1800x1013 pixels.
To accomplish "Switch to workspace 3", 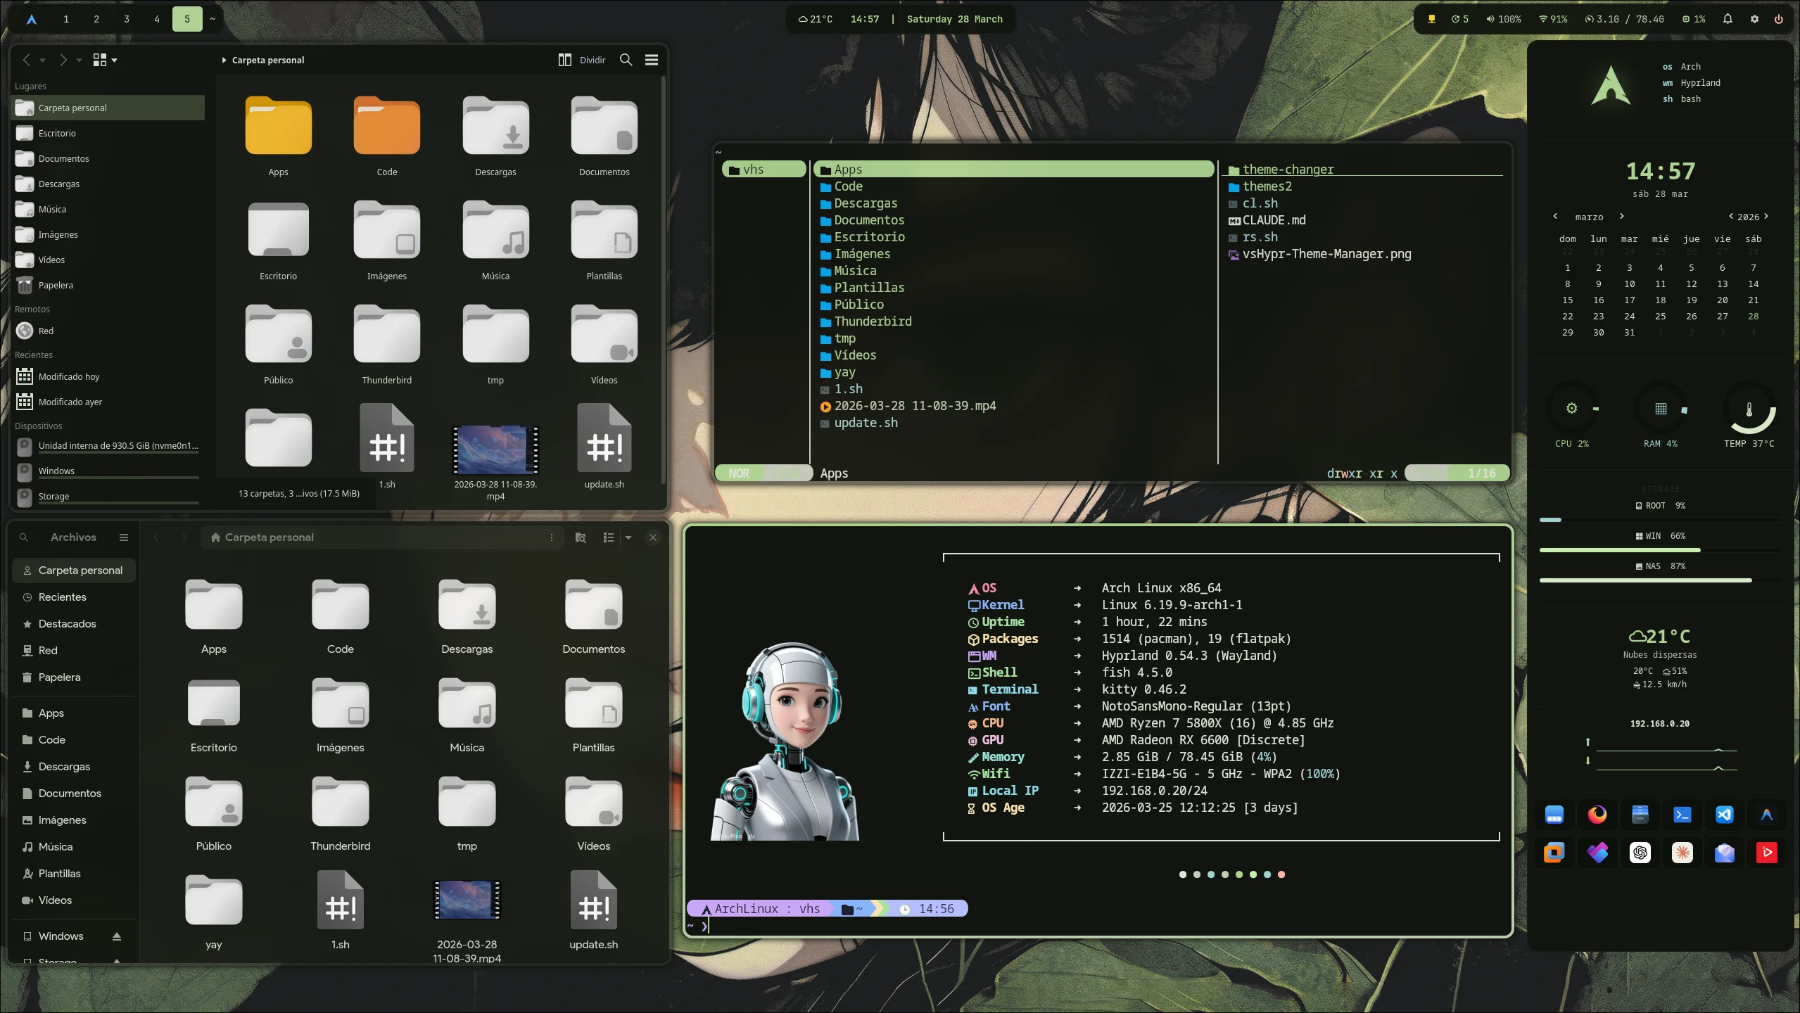I will click(127, 19).
